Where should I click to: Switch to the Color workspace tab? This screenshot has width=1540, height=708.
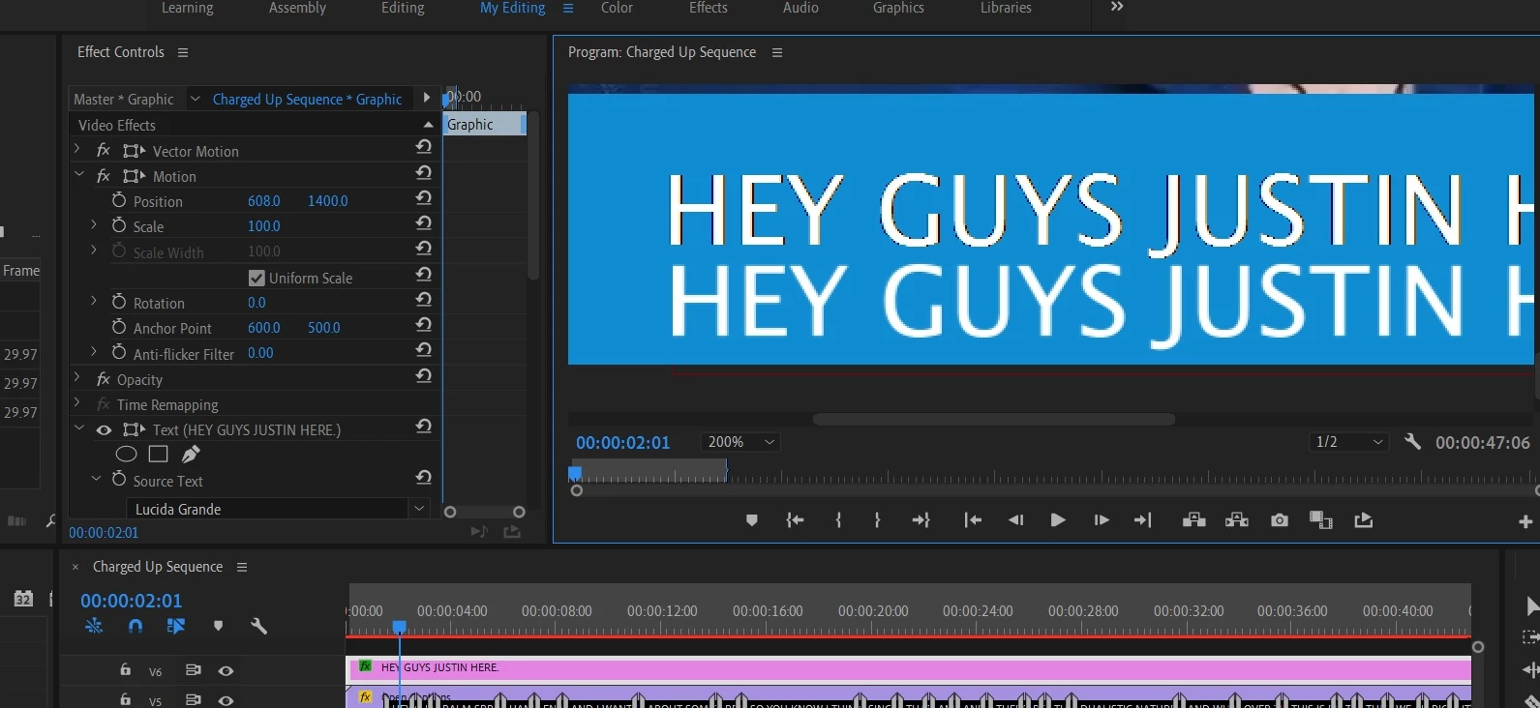617,8
